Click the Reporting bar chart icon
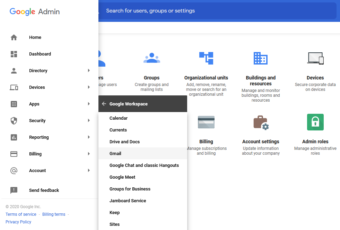This screenshot has width=340, height=230. (x=14, y=137)
